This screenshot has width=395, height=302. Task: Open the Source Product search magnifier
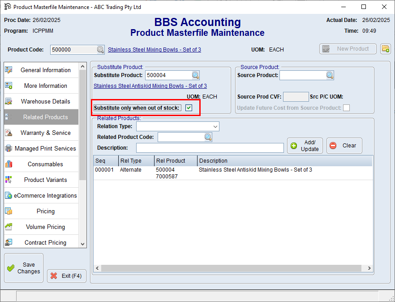(330, 75)
